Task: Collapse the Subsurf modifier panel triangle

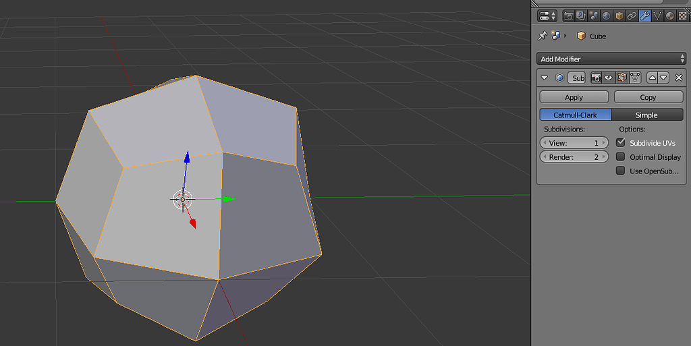Action: tap(545, 78)
